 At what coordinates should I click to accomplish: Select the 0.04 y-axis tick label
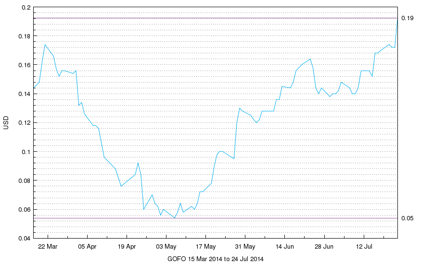[24, 239]
